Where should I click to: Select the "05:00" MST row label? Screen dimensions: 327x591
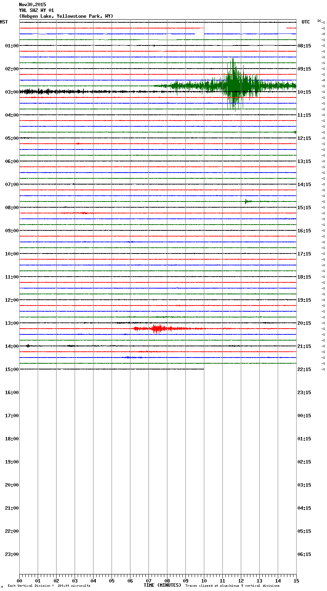[12, 138]
